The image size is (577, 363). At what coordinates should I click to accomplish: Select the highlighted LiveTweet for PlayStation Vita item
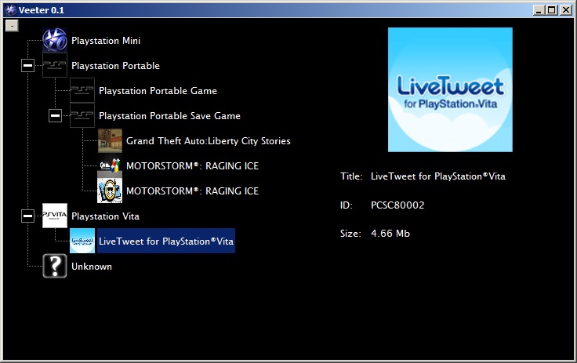pos(166,241)
